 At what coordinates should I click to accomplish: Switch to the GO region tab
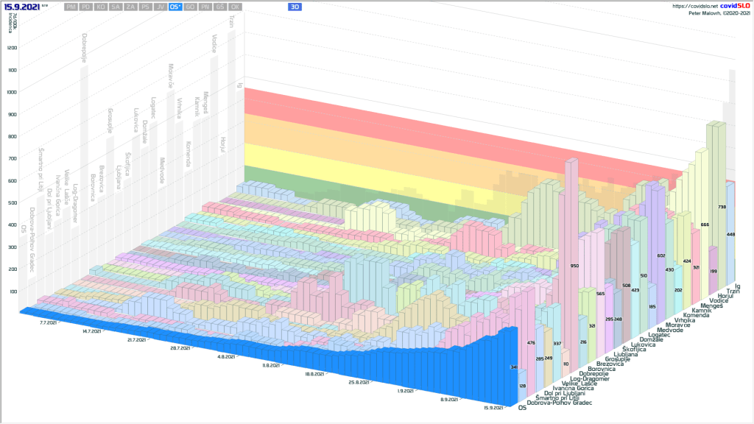pyautogui.click(x=191, y=7)
